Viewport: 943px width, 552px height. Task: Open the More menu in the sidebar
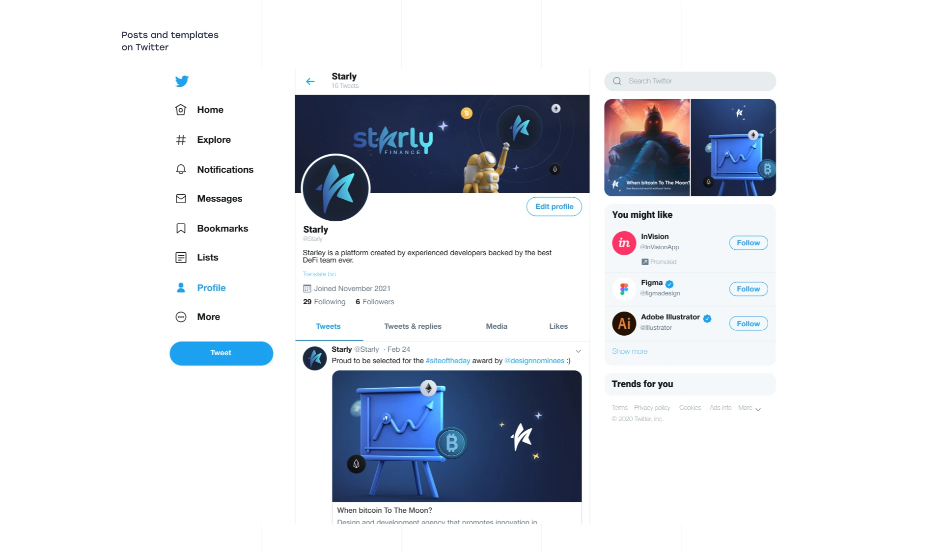pyautogui.click(x=197, y=317)
